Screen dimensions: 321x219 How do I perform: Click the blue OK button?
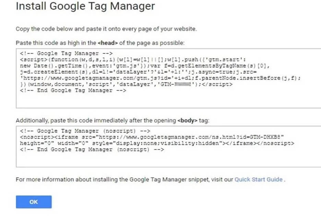pyautogui.click(x=34, y=202)
